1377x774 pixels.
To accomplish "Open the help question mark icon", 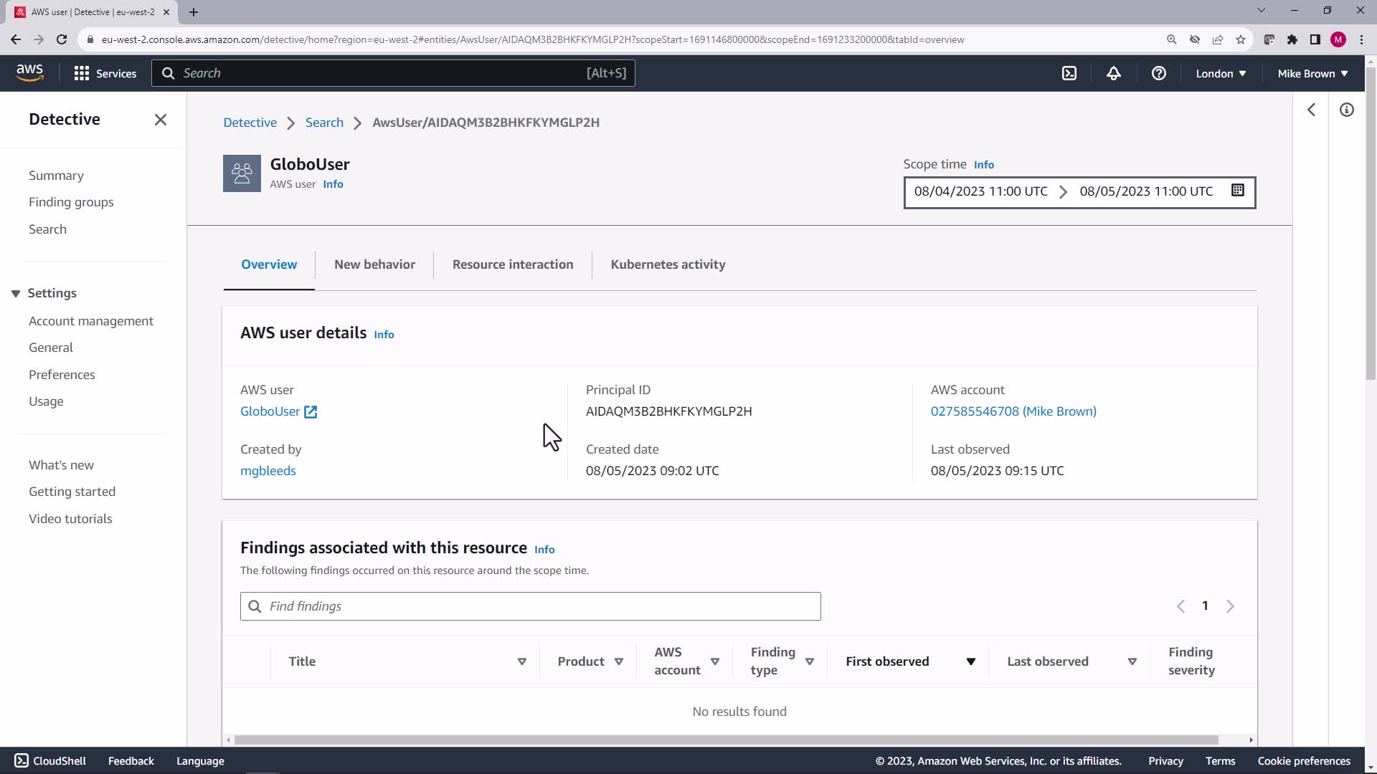I will tap(1158, 73).
